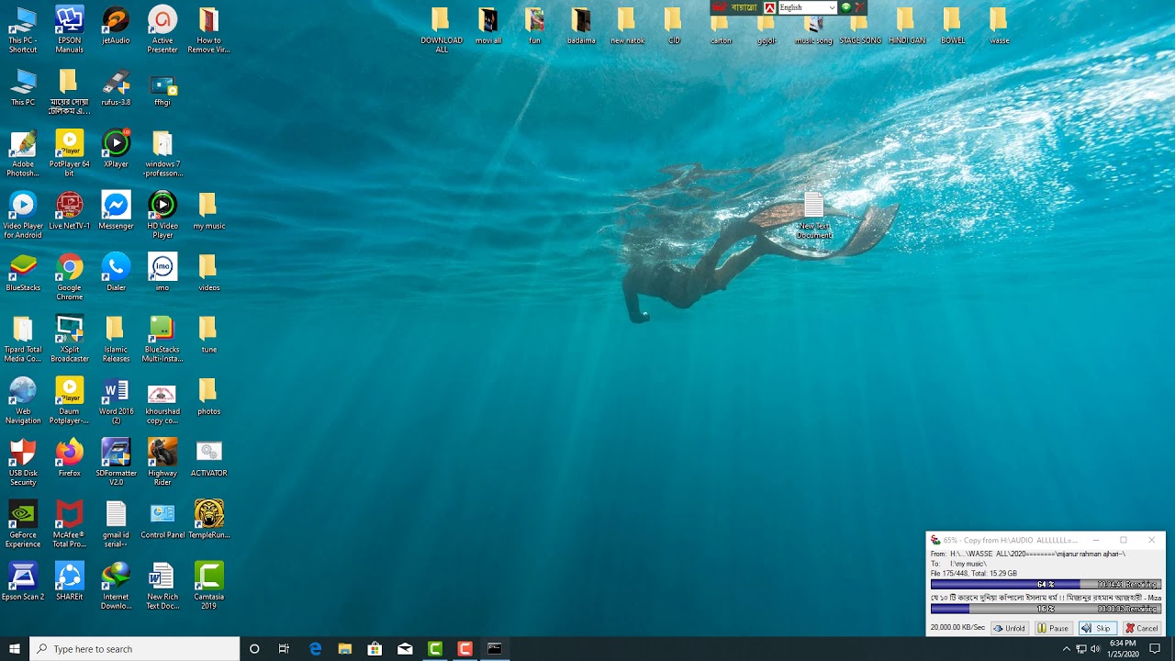
Task: Select the Messenger desktop icon
Action: [116, 210]
